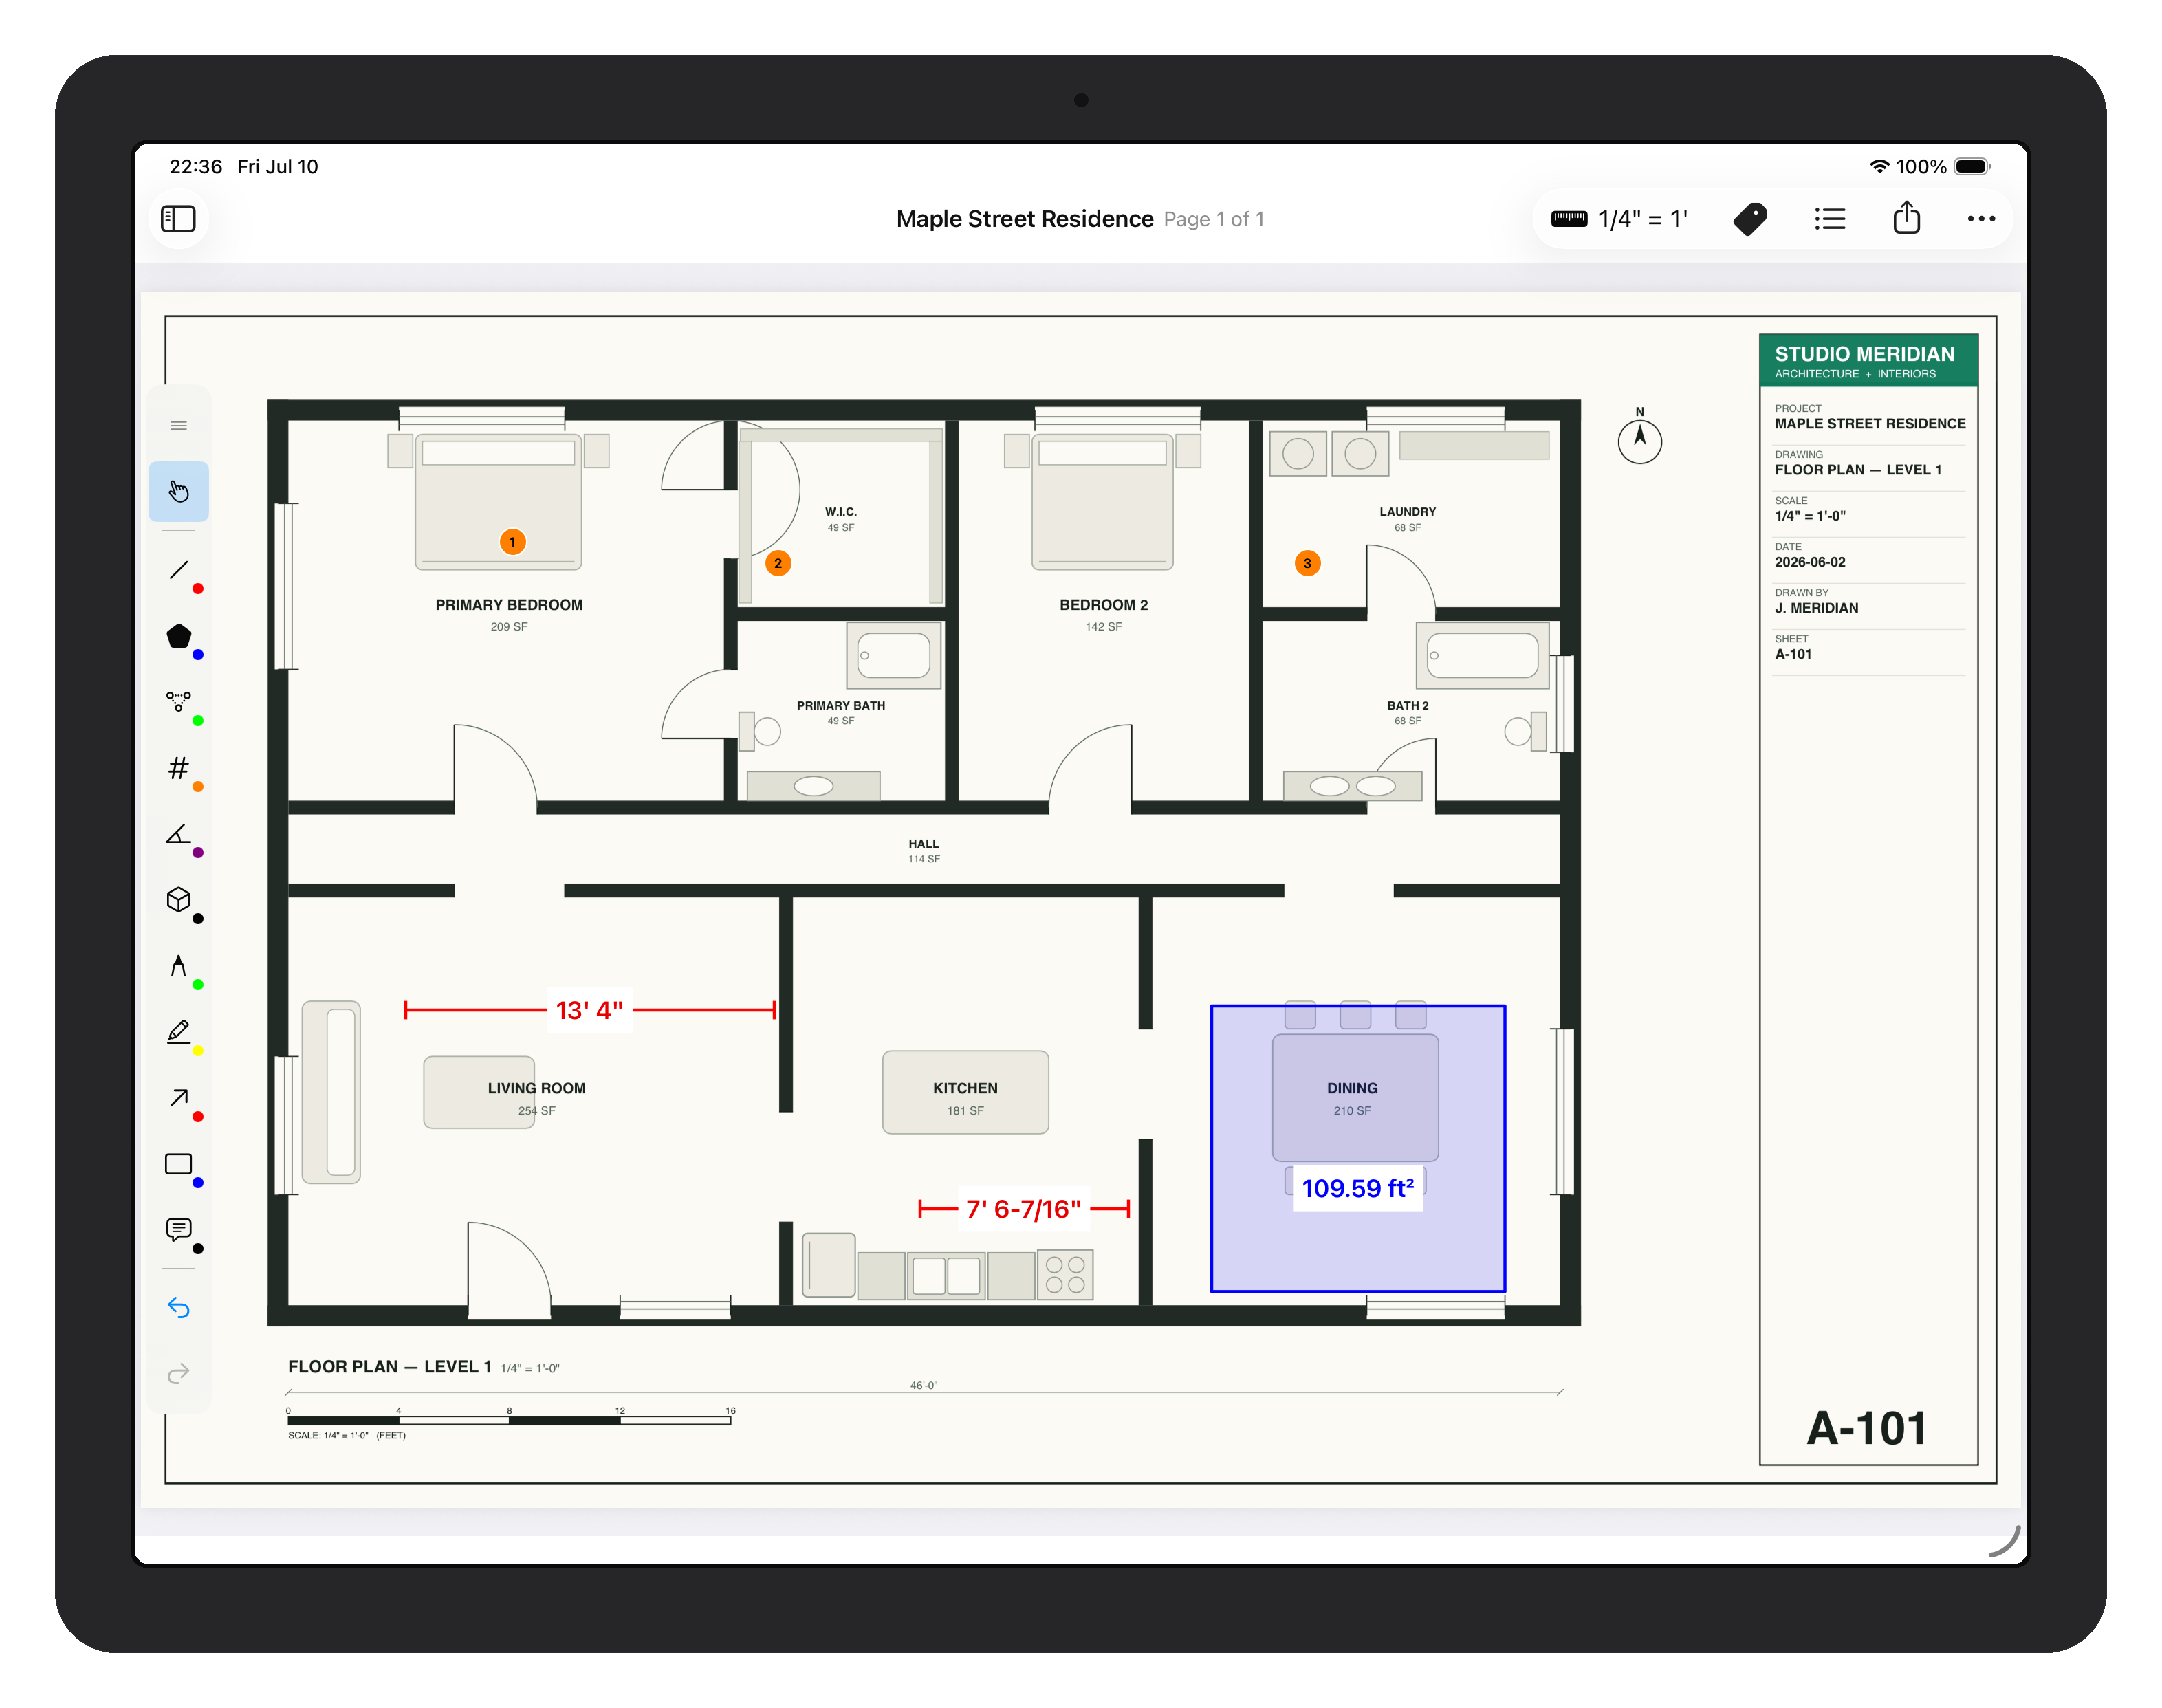Select the 7' 6-7/16" measurement label

pos(1024,1209)
